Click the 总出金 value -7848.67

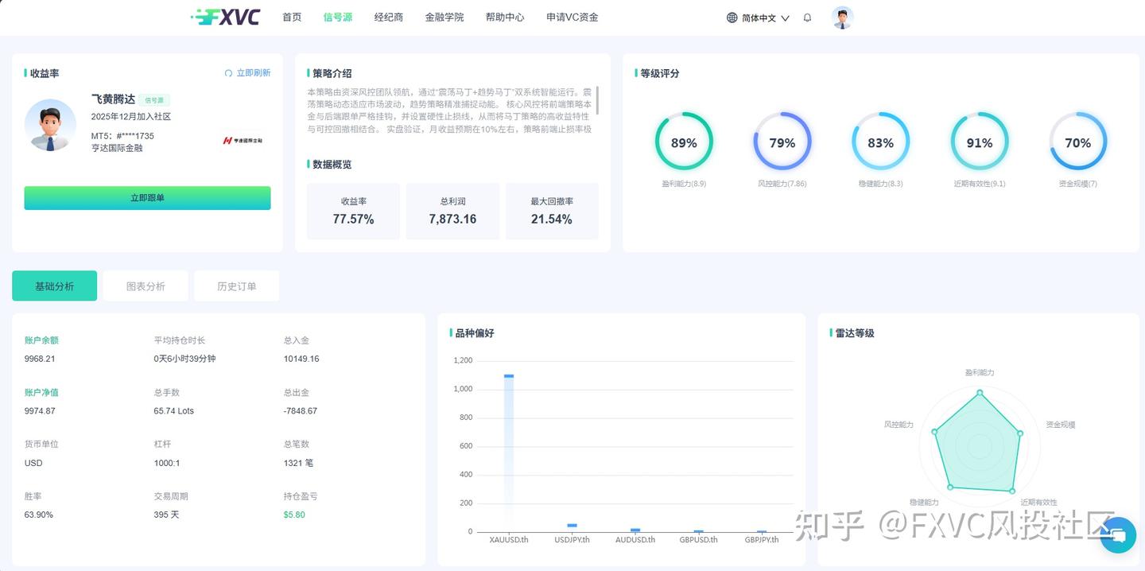(x=301, y=411)
